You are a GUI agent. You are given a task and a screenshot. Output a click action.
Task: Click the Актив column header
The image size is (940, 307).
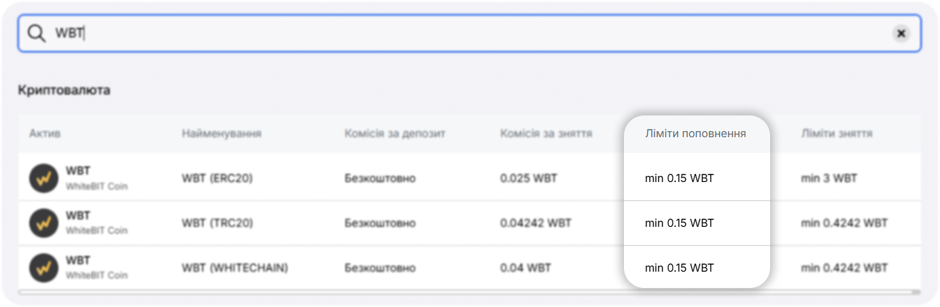(45, 134)
